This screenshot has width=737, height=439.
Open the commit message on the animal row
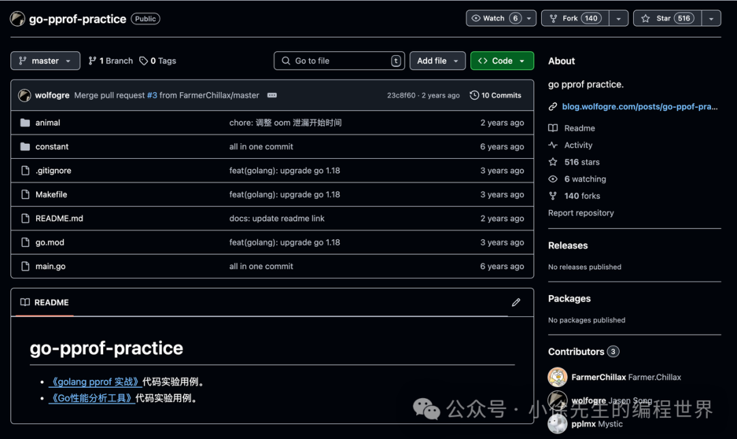tap(285, 123)
